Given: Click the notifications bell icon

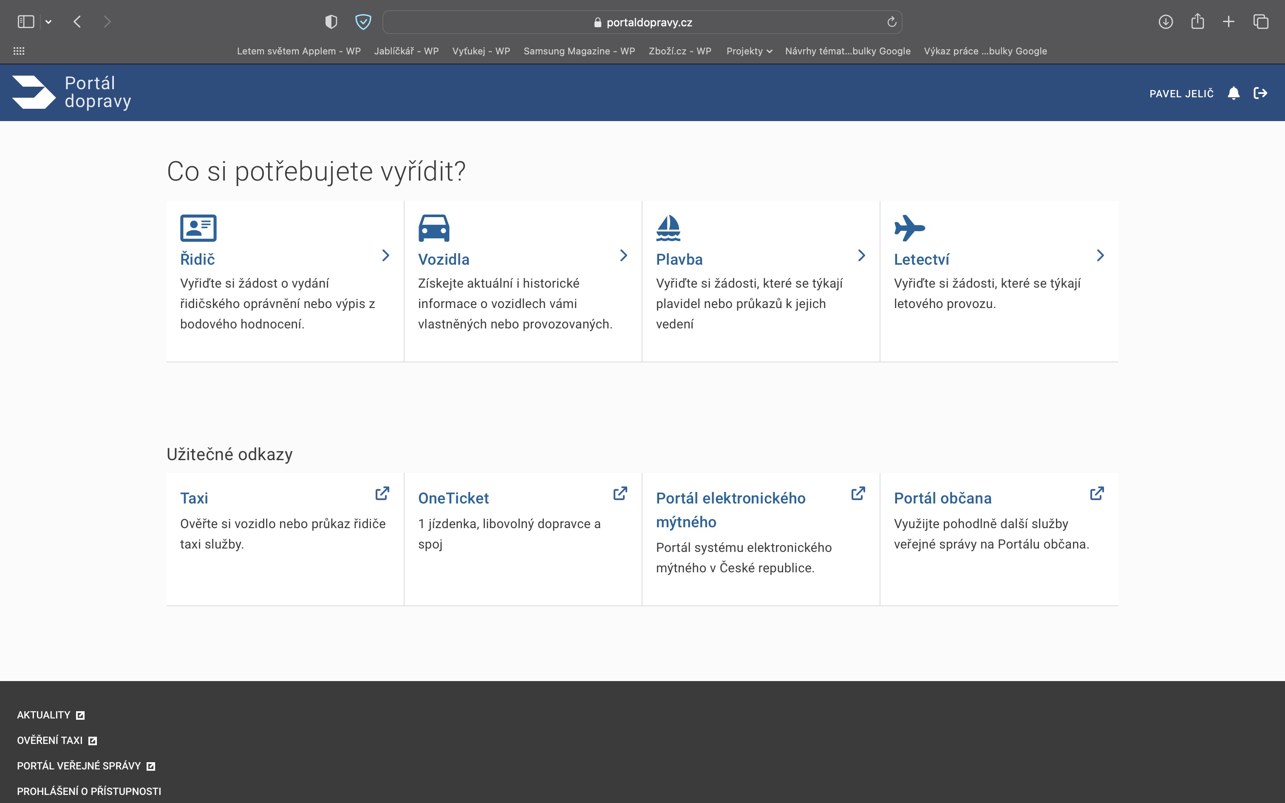Looking at the screenshot, I should point(1234,93).
